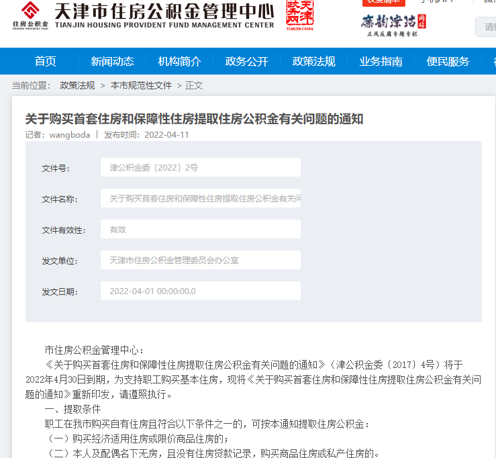496x458 pixels.
Task: Follow the 政策法规 breadcrumb link
Action: point(77,85)
